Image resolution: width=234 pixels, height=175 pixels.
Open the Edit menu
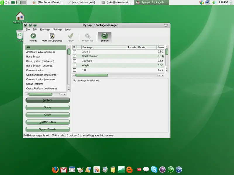coord(35,29)
